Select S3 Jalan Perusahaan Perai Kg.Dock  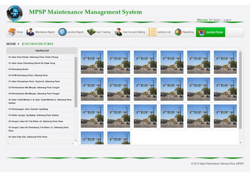click(41, 81)
